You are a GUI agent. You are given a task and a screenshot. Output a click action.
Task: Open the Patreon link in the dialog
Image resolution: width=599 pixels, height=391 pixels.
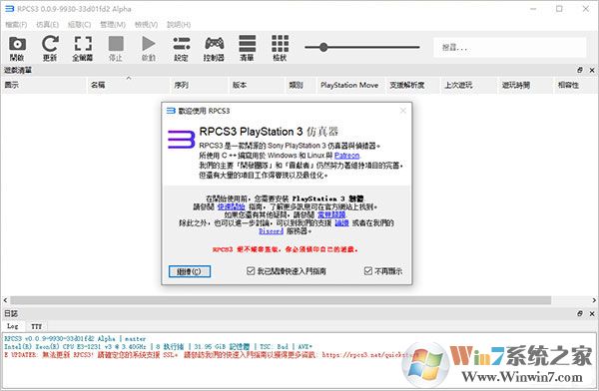click(x=346, y=156)
